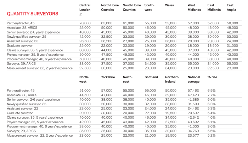Viewport: 248px width, 143px height.
Task: Click the Quantity Surveyors red heading
Action: [x=33, y=14]
